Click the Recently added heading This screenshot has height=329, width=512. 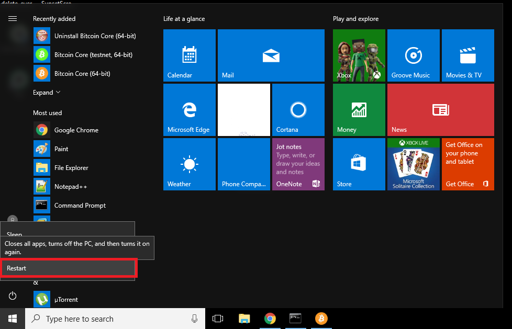(x=54, y=19)
